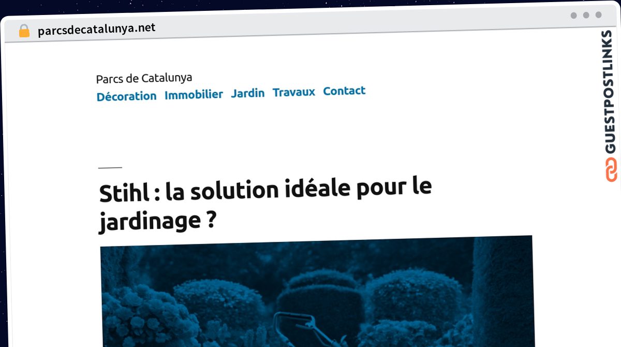Select the parcsdecatalunya.net address text
The width and height of the screenshot is (621, 347).
pyautogui.click(x=96, y=29)
